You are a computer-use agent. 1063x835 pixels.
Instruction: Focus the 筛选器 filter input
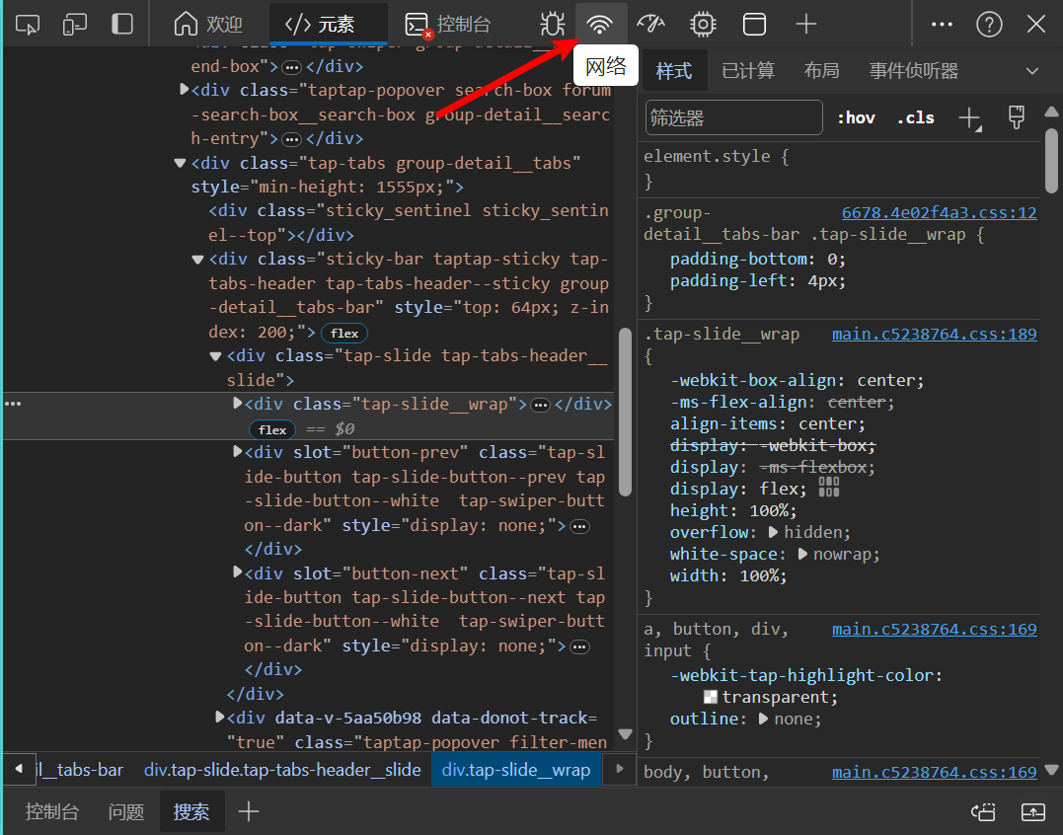(x=734, y=117)
